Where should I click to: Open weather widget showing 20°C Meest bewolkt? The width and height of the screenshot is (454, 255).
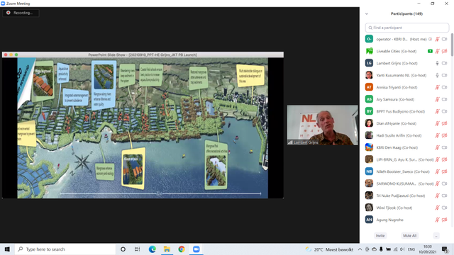[329, 249]
